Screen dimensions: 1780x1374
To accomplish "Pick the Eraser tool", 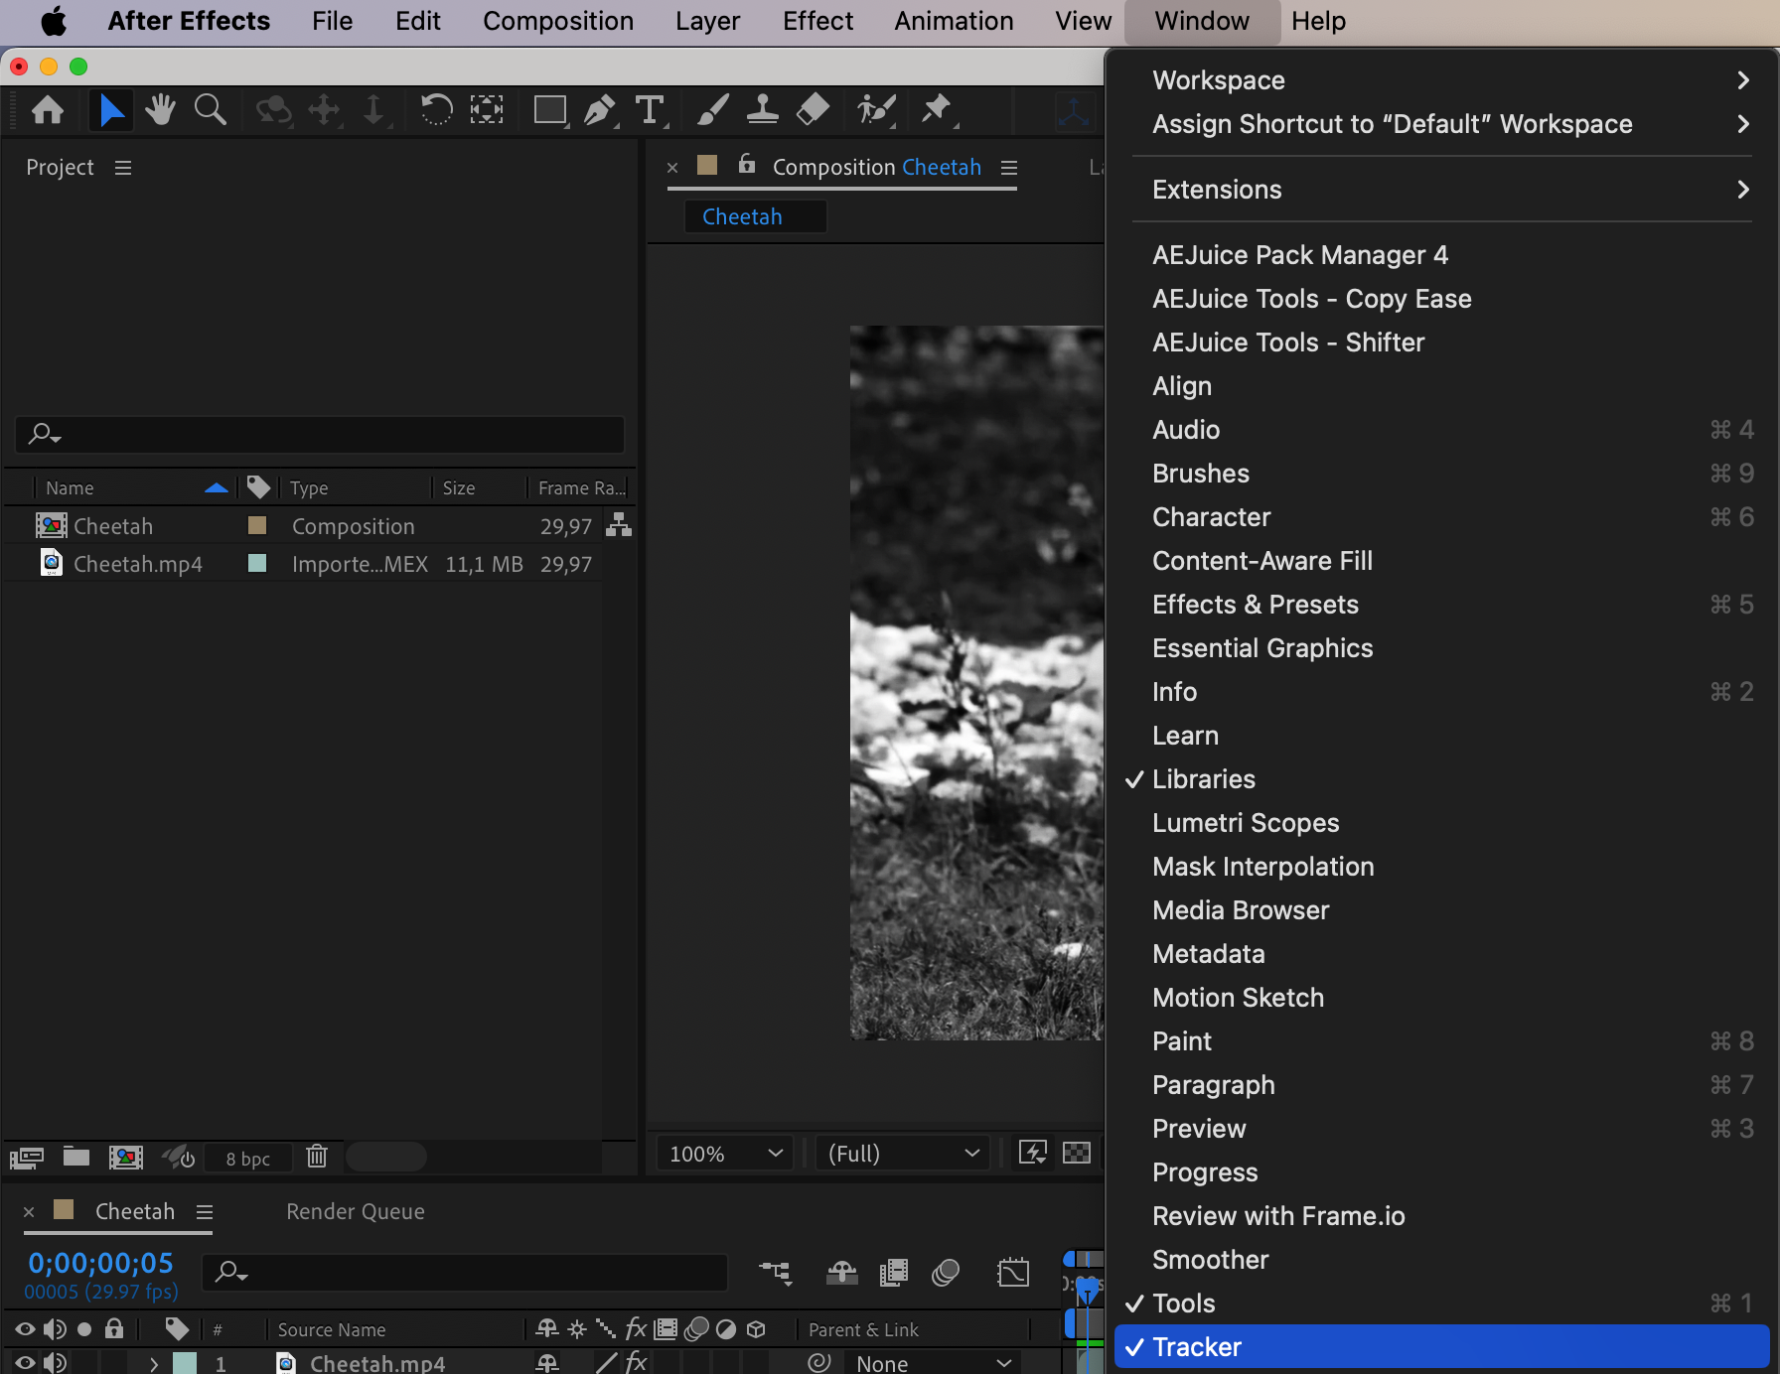I will pyautogui.click(x=813, y=109).
